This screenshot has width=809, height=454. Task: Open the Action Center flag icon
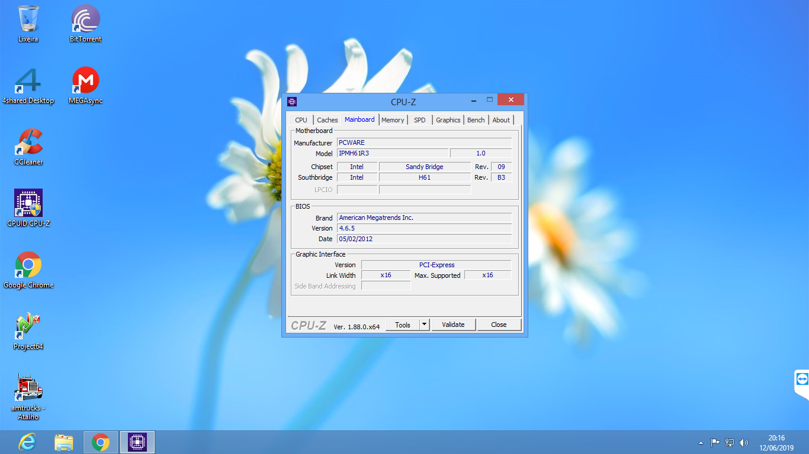[x=715, y=442]
